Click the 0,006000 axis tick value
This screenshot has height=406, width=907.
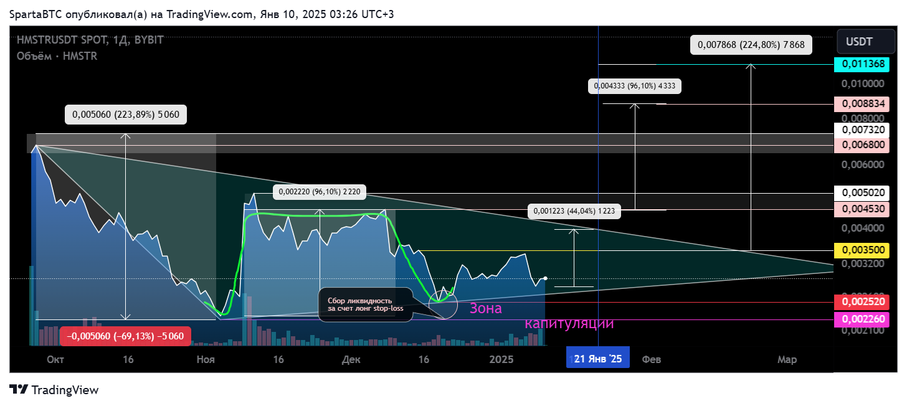coord(863,165)
